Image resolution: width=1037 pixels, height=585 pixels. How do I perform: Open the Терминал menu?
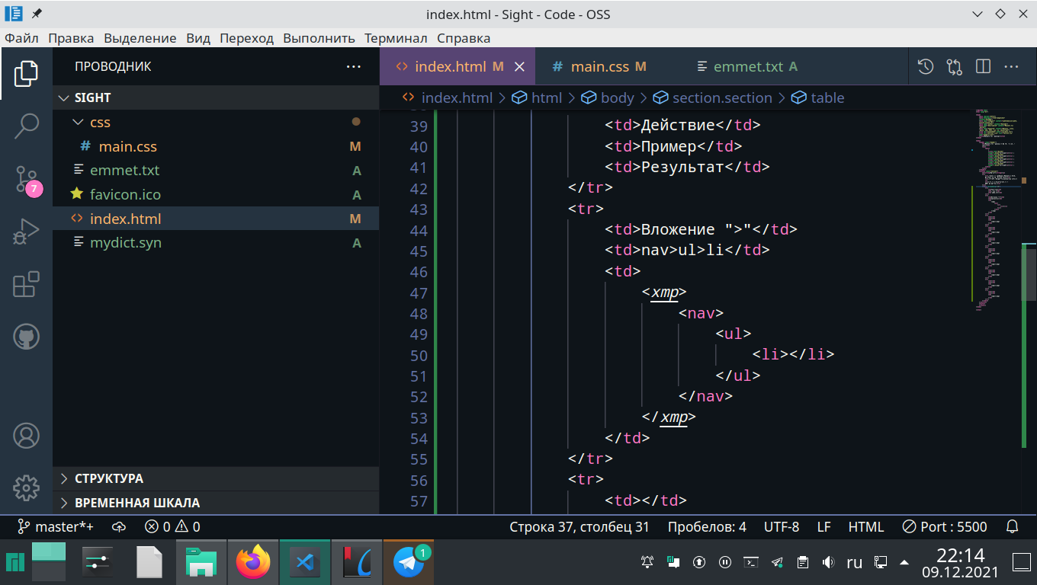(x=395, y=38)
